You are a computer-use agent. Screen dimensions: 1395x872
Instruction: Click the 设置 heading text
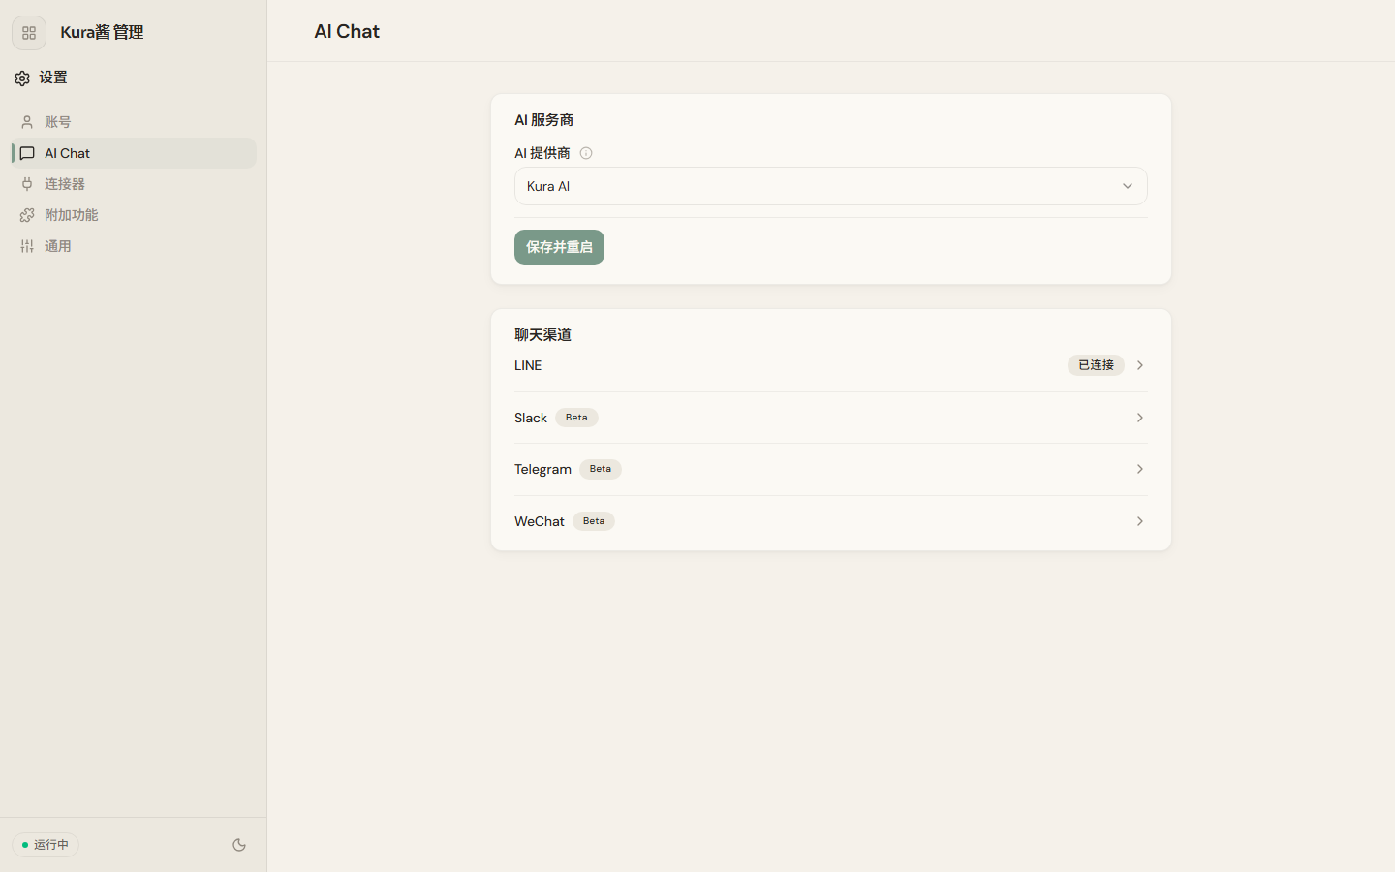click(x=53, y=78)
